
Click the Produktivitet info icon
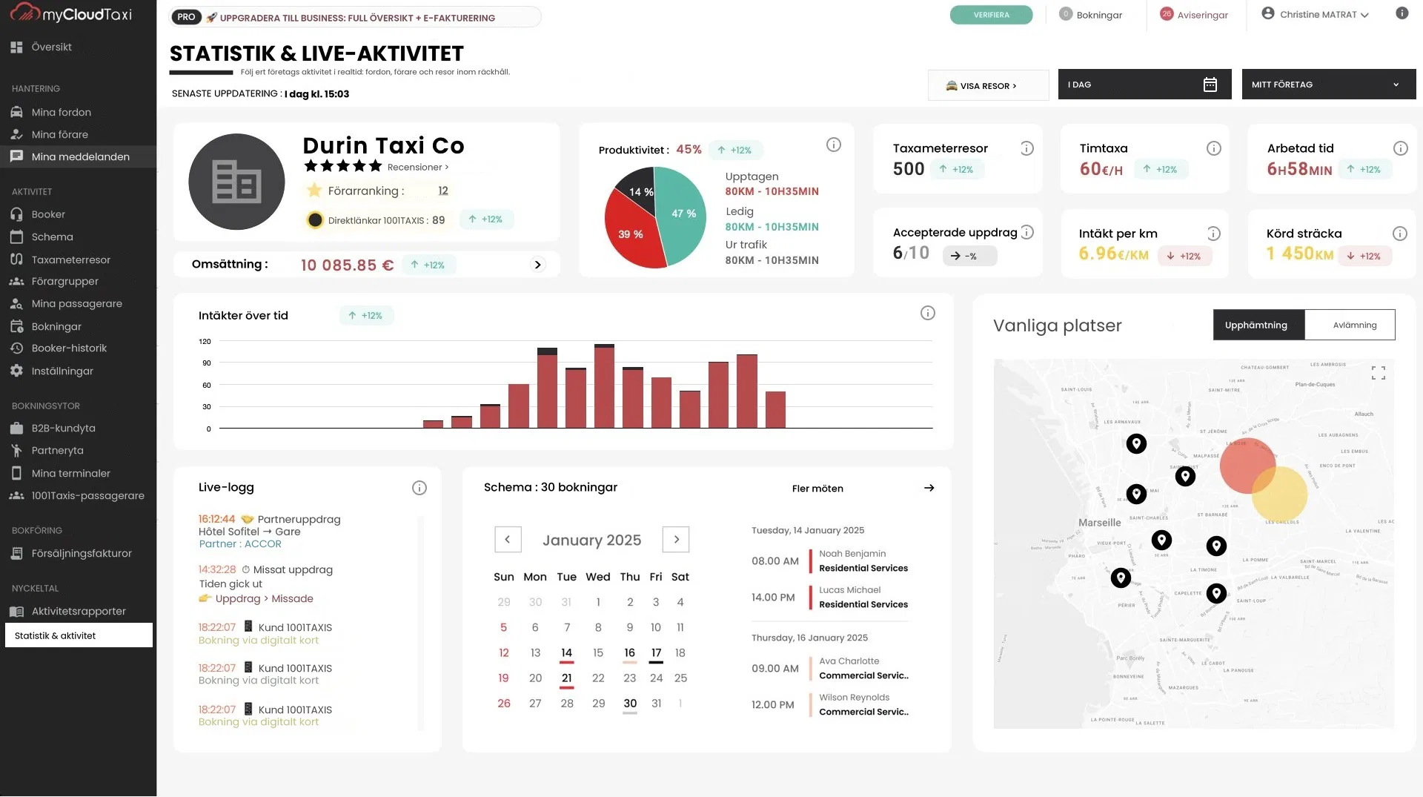(834, 145)
